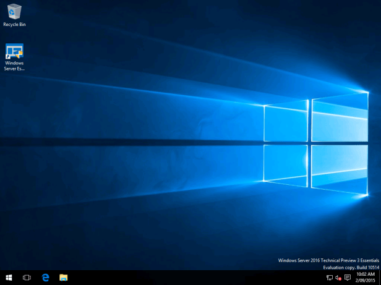Click the glowing Windows logo on the wallpaper
Image resolution: width=381 pixels, height=285 pixels.
click(315, 143)
